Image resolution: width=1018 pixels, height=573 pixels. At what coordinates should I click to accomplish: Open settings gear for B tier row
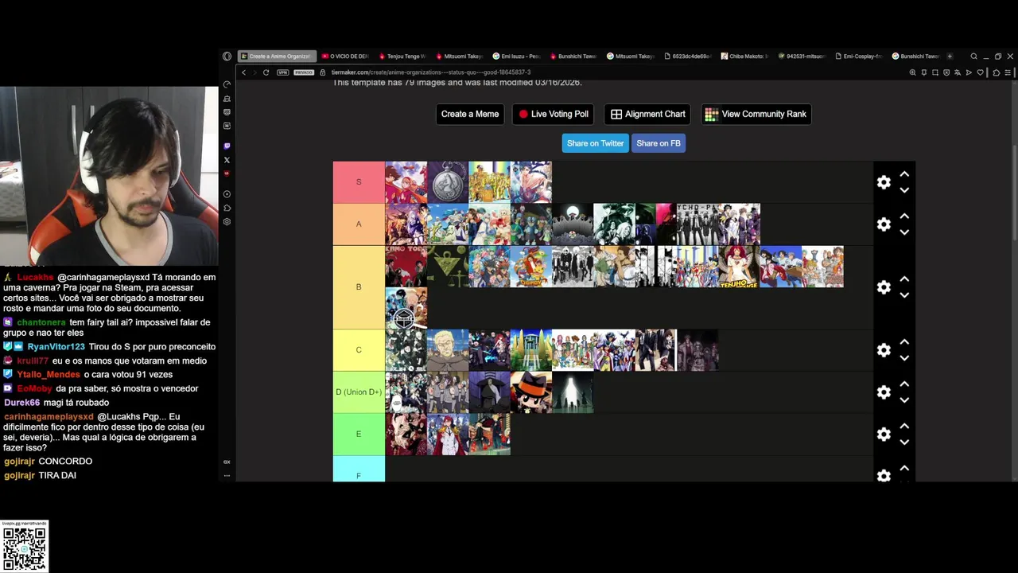pyautogui.click(x=884, y=287)
